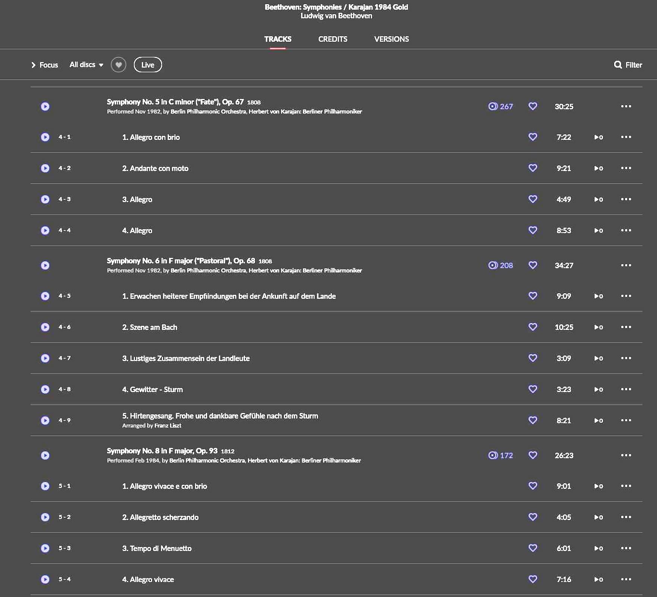
Task: Show play count for Allegro con brio
Action: point(598,137)
